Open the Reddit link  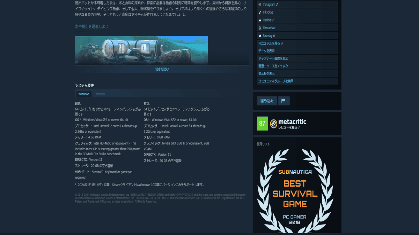(x=297, y=20)
